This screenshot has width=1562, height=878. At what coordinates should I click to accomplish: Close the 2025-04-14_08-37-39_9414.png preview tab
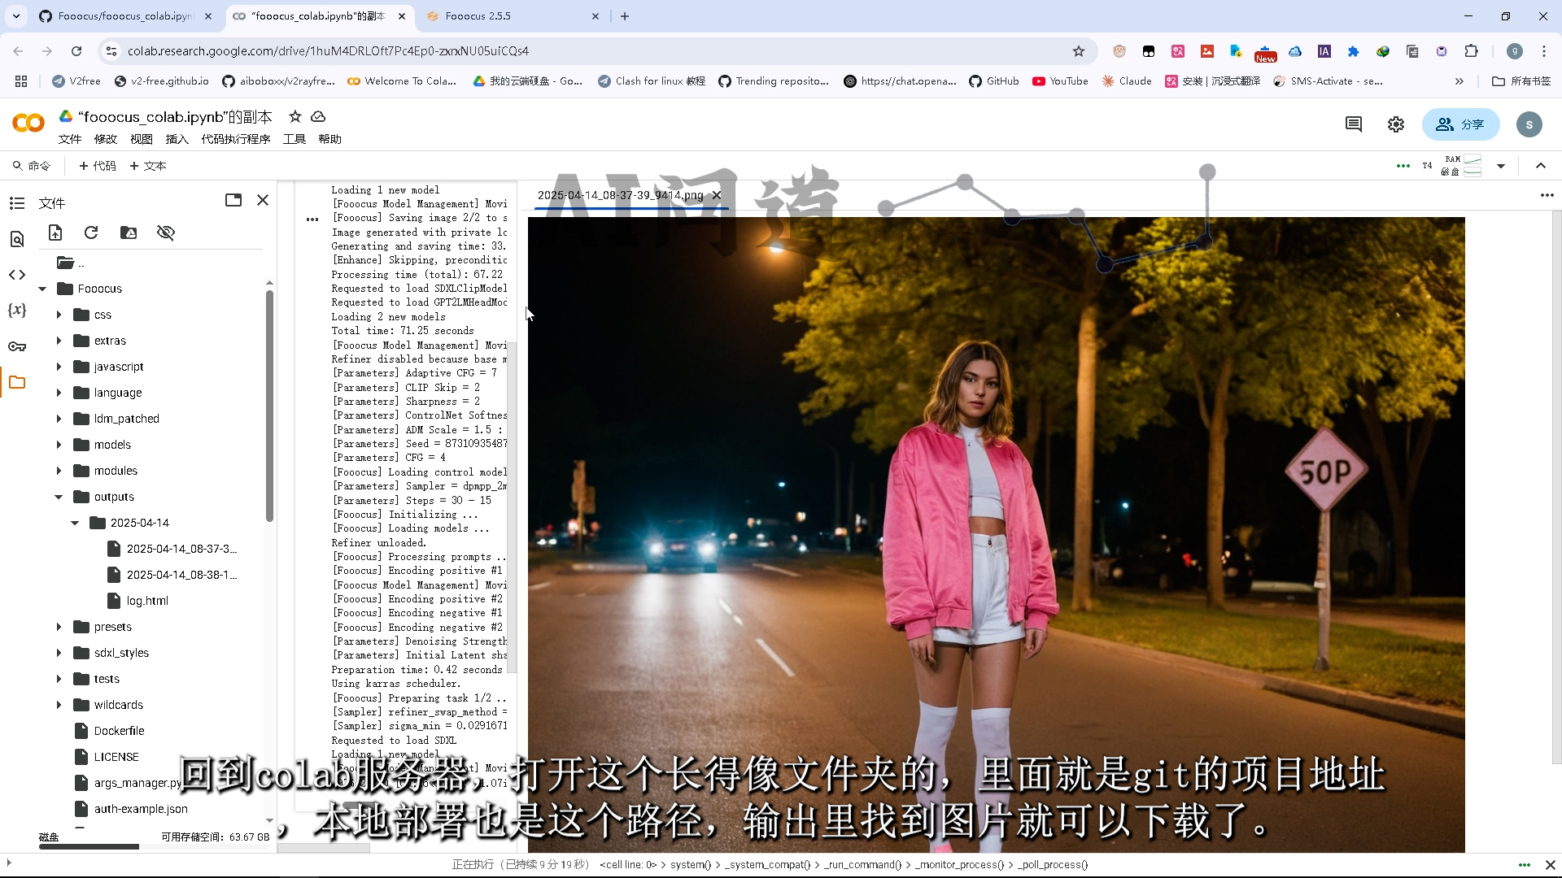coord(717,195)
